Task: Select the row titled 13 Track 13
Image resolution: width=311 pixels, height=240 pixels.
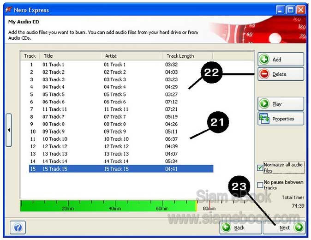Action: pyautogui.click(x=121, y=154)
